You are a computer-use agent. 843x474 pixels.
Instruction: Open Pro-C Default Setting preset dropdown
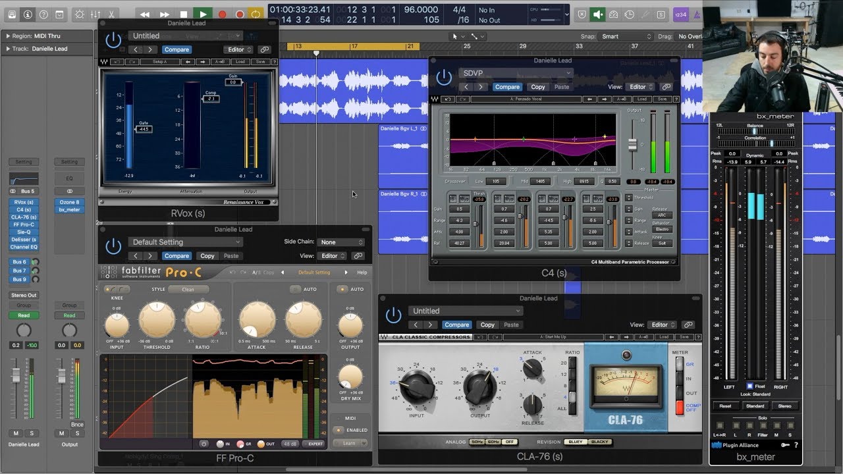point(186,242)
